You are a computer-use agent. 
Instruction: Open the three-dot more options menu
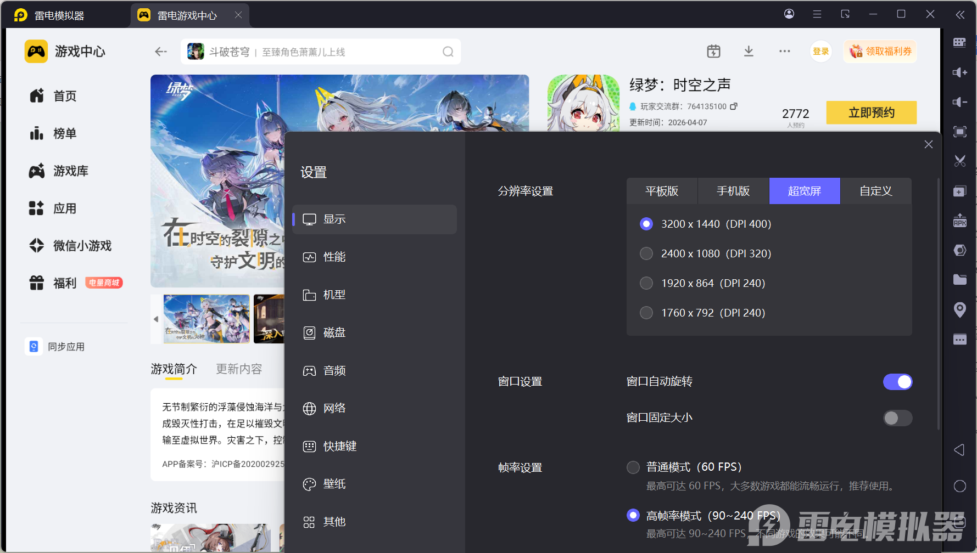784,52
